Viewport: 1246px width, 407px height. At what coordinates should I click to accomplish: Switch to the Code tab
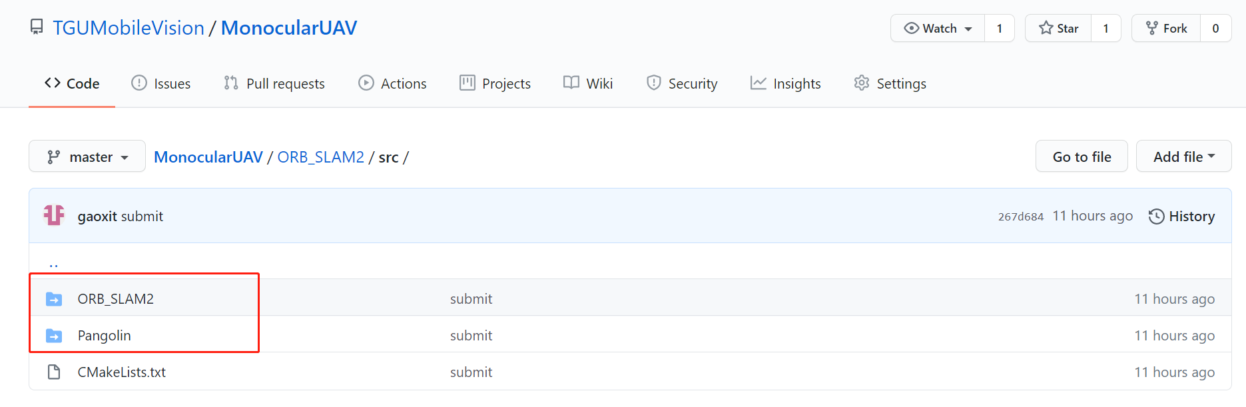pyautogui.click(x=72, y=83)
